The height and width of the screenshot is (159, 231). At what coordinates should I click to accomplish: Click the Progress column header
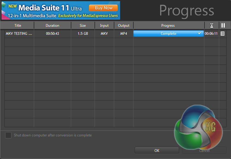coord(168,25)
